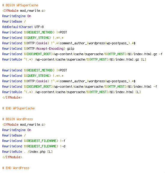Click '[L]' flag after index.html rule
The width and height of the screenshot is (165, 173).
(138, 92)
